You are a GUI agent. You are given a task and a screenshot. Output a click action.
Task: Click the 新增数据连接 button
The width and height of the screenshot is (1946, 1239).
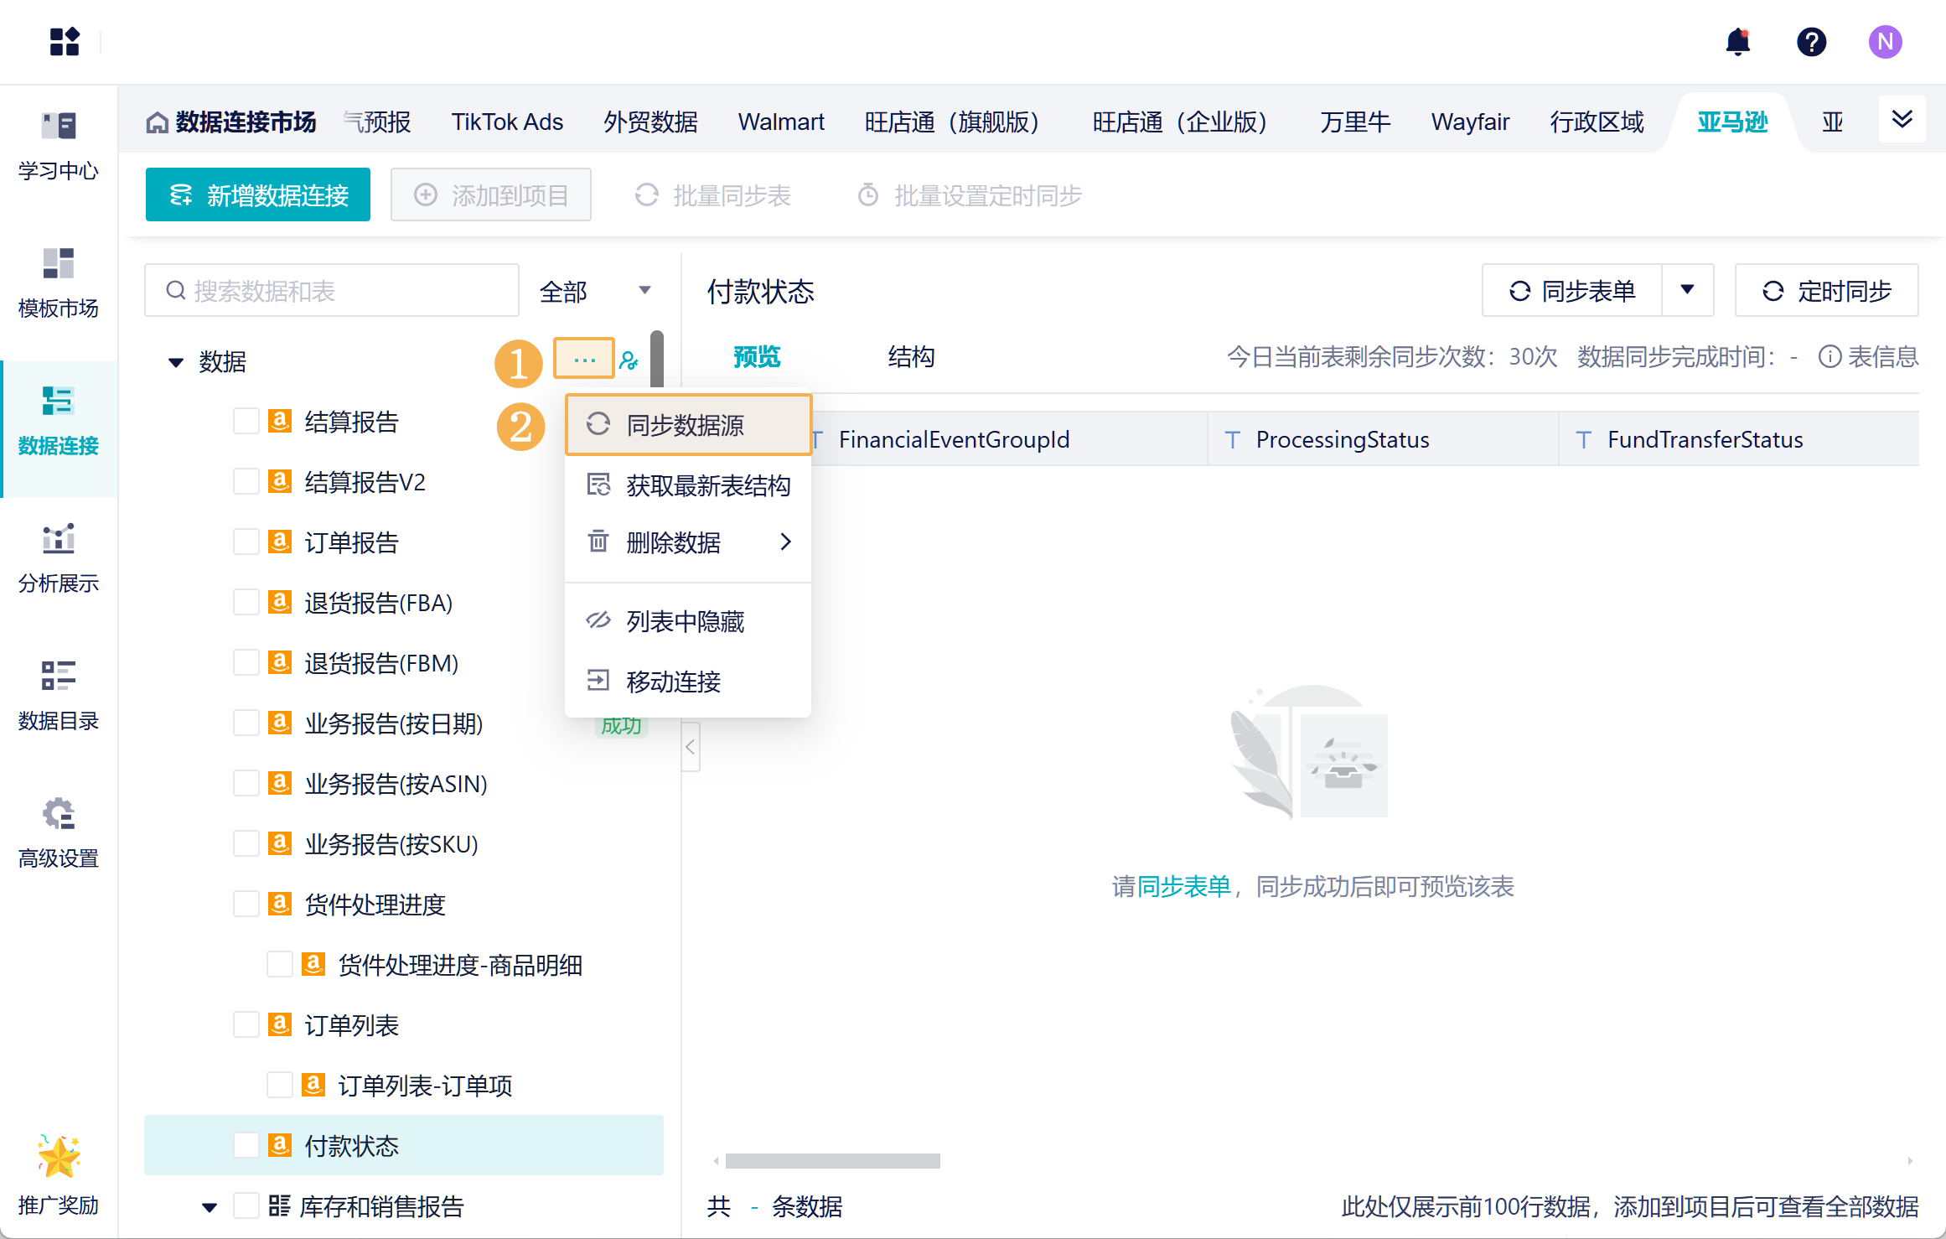point(258,194)
